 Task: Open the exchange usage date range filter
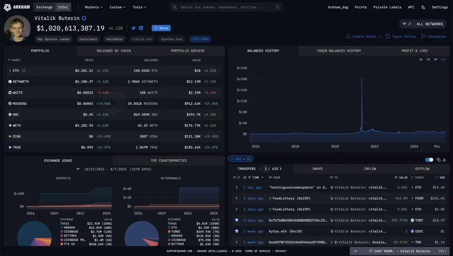click(78, 169)
